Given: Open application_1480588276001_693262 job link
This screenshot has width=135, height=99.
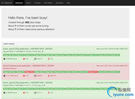Looking at the screenshot, I should point(28,49).
